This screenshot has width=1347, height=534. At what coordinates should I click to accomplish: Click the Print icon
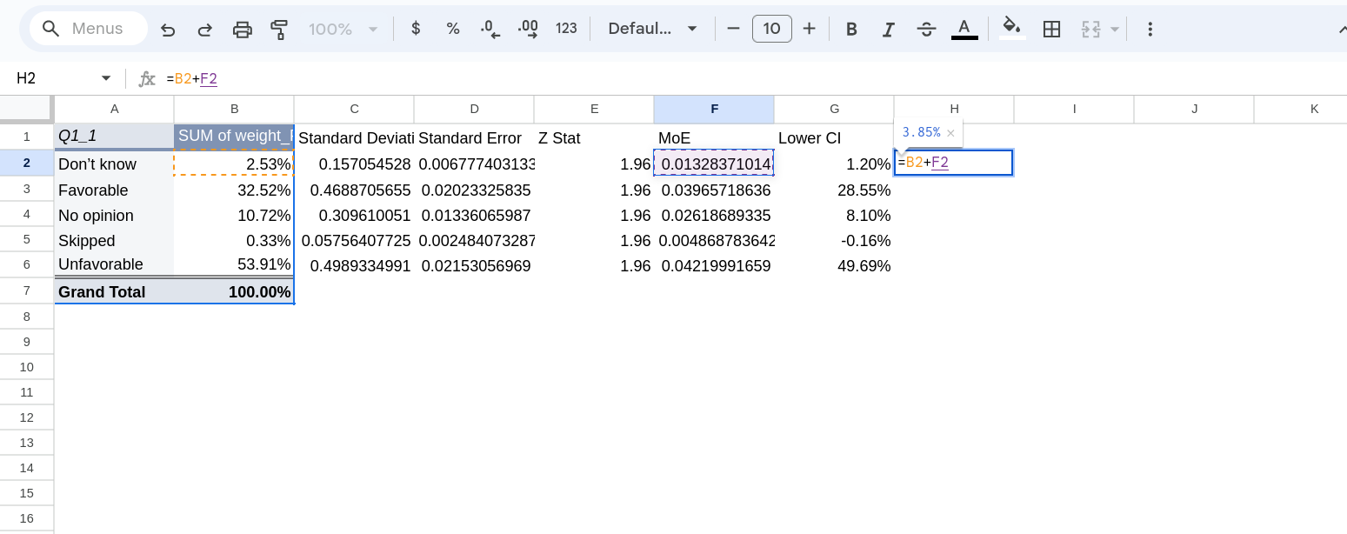tap(243, 30)
